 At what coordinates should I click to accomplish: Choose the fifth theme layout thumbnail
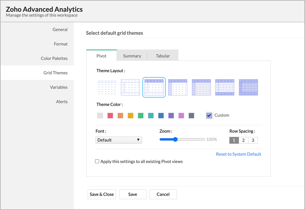coord(201,87)
